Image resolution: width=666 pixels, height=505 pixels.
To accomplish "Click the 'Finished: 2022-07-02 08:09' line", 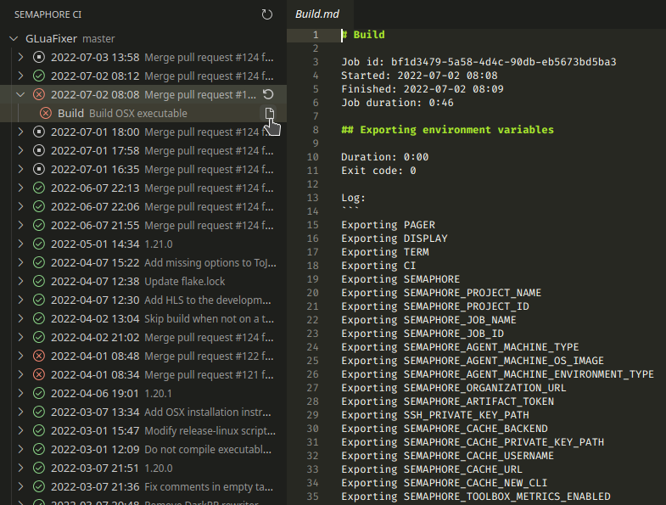I will [423, 89].
